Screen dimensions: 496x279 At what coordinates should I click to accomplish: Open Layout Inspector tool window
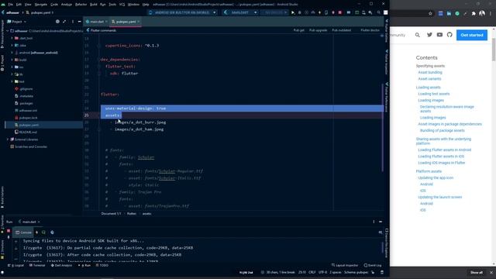345,265
